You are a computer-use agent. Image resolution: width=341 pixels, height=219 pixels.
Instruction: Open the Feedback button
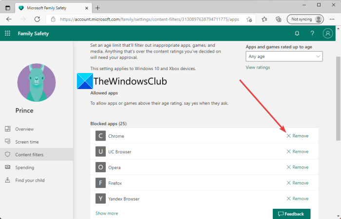click(x=291, y=214)
